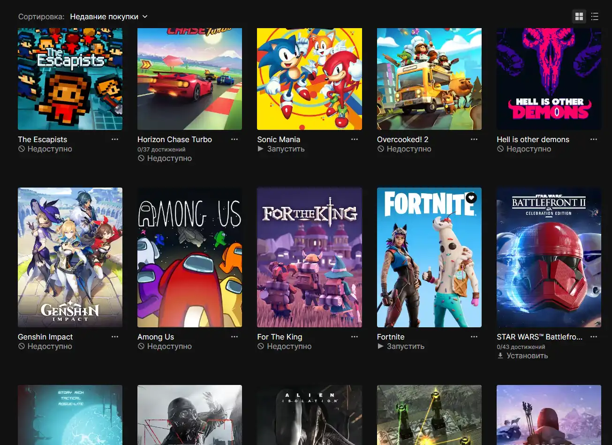Click the 'Сортировка:' label
The image size is (612, 445).
(41, 16)
